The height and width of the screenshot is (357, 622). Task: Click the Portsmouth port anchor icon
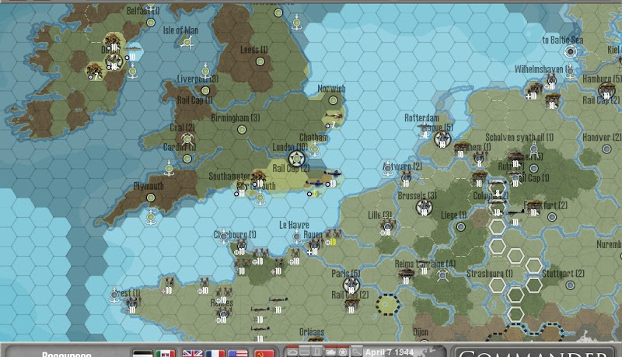coord(260,198)
